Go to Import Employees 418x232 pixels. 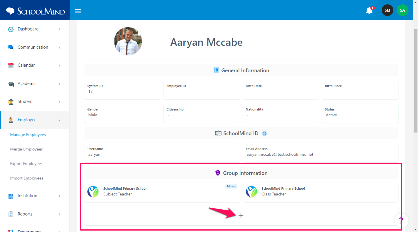[x=27, y=178]
